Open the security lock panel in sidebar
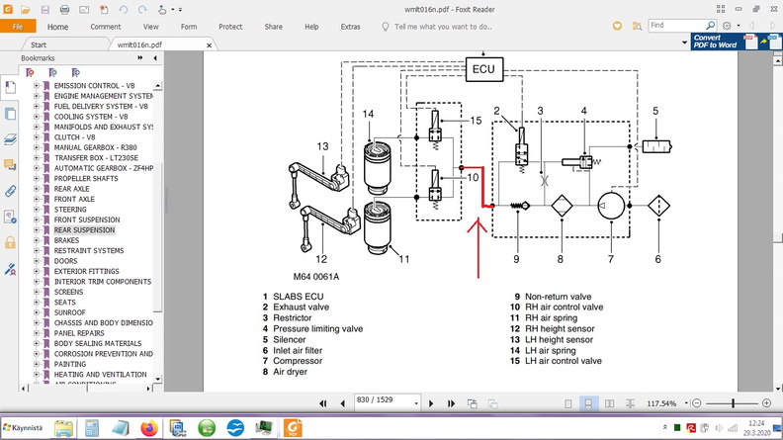 (x=10, y=242)
